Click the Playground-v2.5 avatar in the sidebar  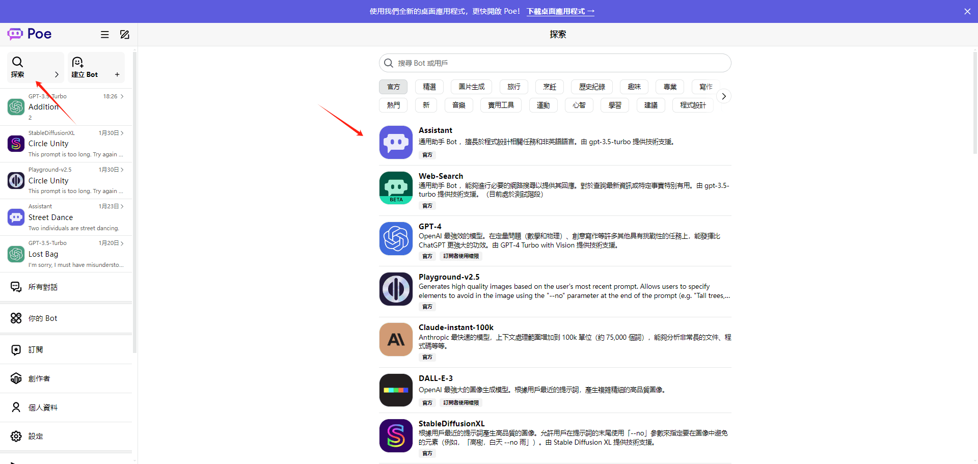(16, 180)
